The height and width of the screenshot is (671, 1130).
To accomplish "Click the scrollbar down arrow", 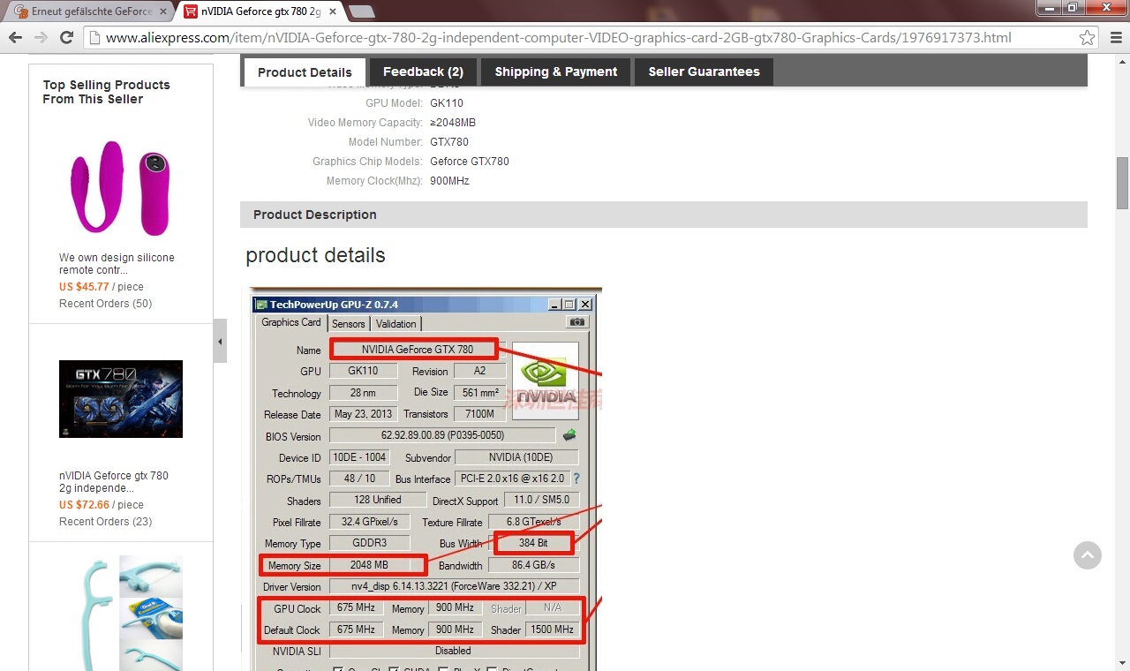I will [x=1122, y=663].
